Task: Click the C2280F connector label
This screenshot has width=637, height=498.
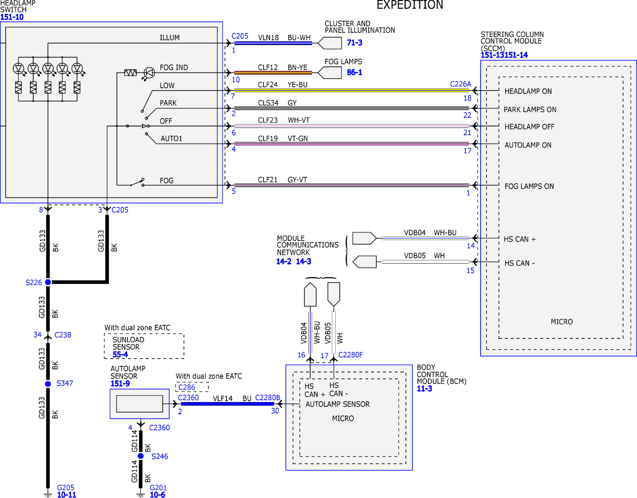Action: (x=350, y=355)
